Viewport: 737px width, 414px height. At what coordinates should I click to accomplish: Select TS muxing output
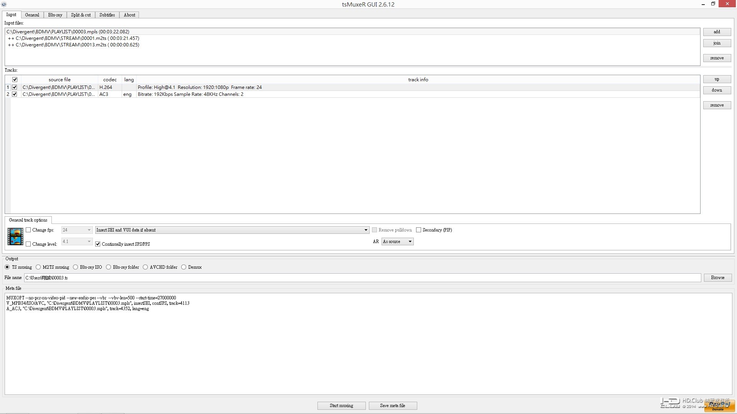7,267
